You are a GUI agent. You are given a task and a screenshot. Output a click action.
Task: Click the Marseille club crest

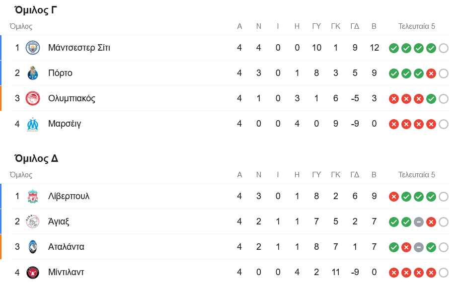tap(33, 124)
